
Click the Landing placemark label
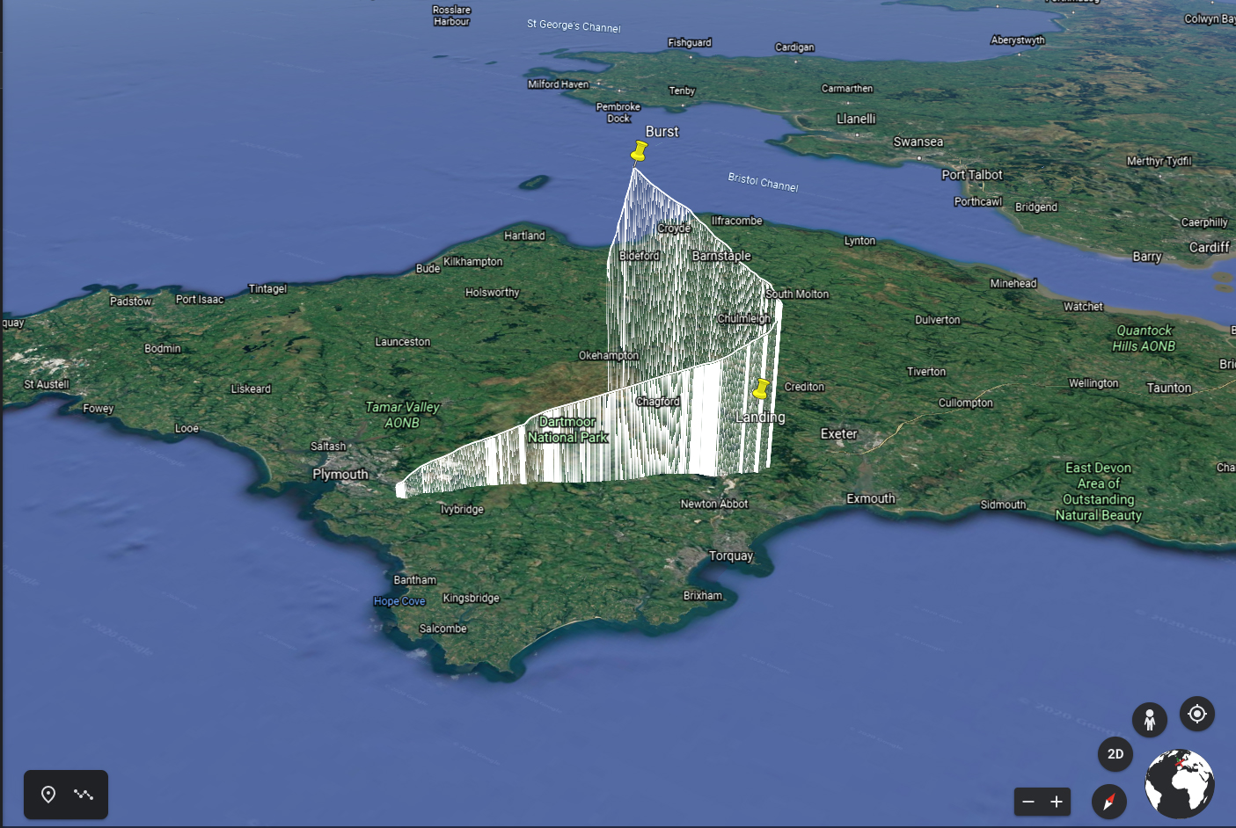pyautogui.click(x=760, y=417)
